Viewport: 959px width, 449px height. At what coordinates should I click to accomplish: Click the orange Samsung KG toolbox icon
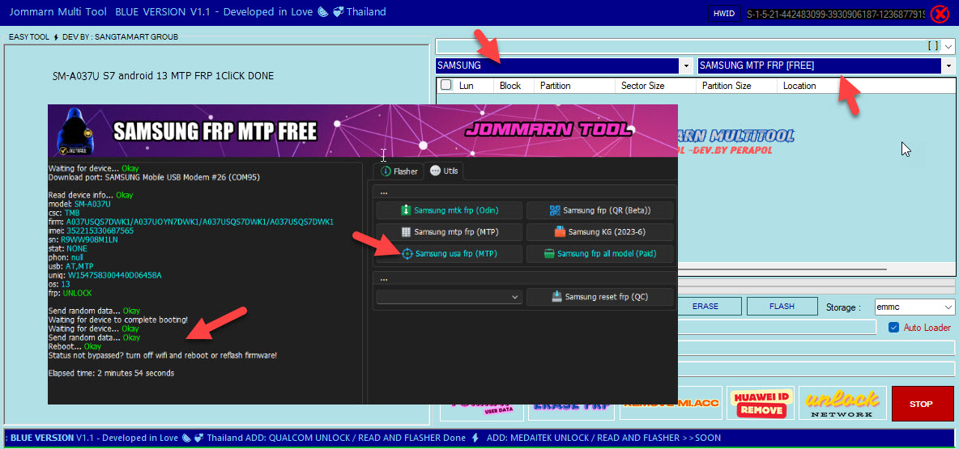coord(560,232)
